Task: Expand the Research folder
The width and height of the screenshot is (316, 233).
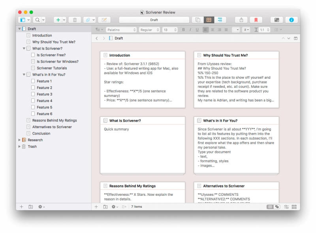Action: (19, 140)
